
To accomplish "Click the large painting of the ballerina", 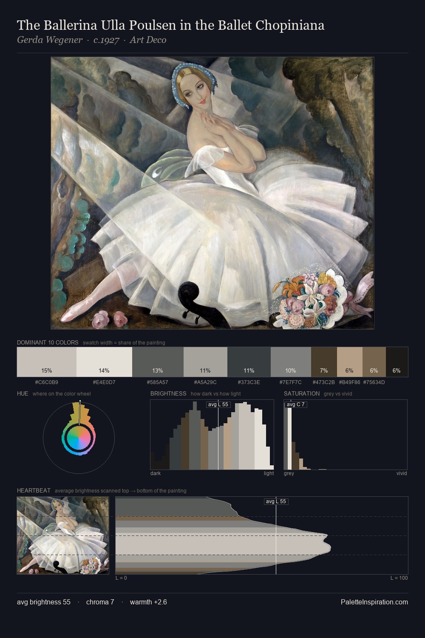I will click(x=212, y=193).
